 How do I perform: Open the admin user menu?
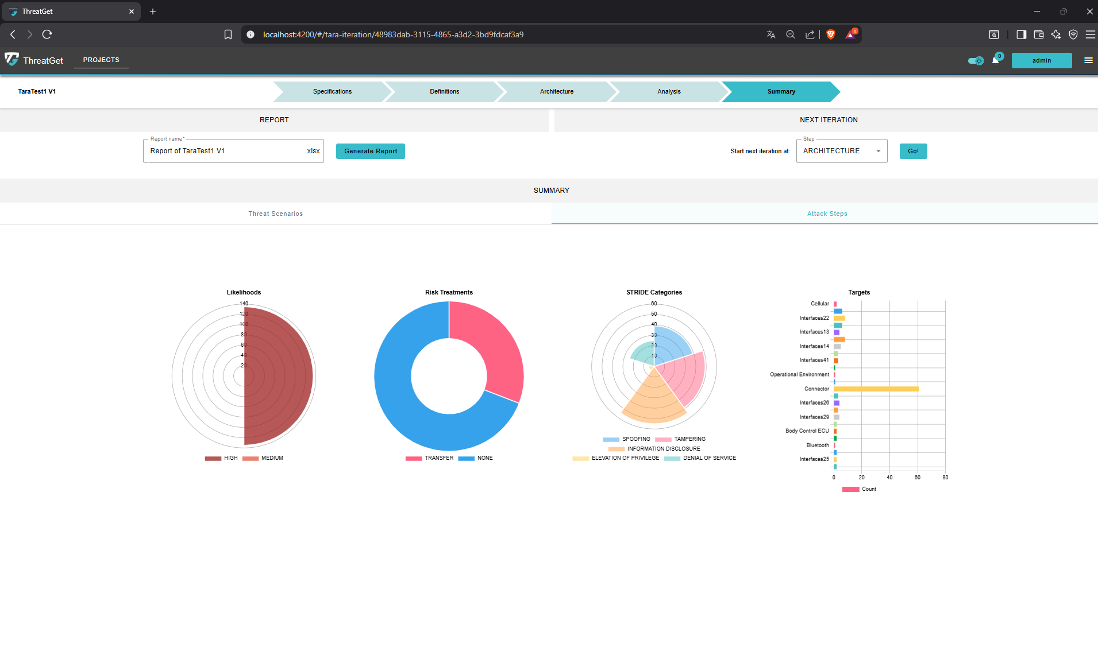(1041, 61)
